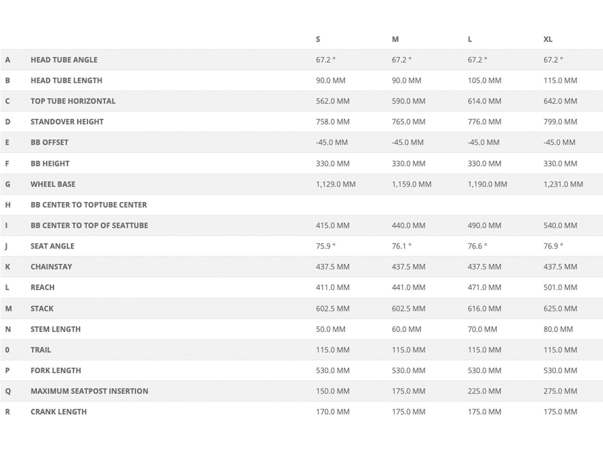Select the XL size column header
The width and height of the screenshot is (603, 452).
click(x=548, y=39)
